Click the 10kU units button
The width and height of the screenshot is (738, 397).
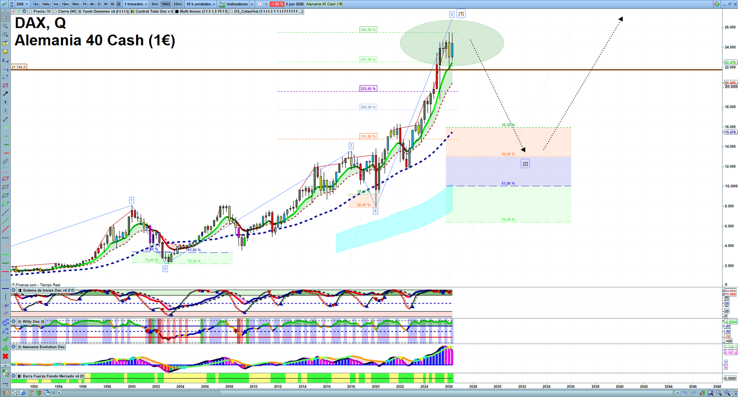pos(166,4)
